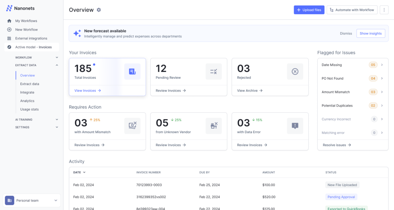This screenshot has height=210, width=394.
Task: Click the sparkle icon on the forecast banner
Action: (77, 33)
